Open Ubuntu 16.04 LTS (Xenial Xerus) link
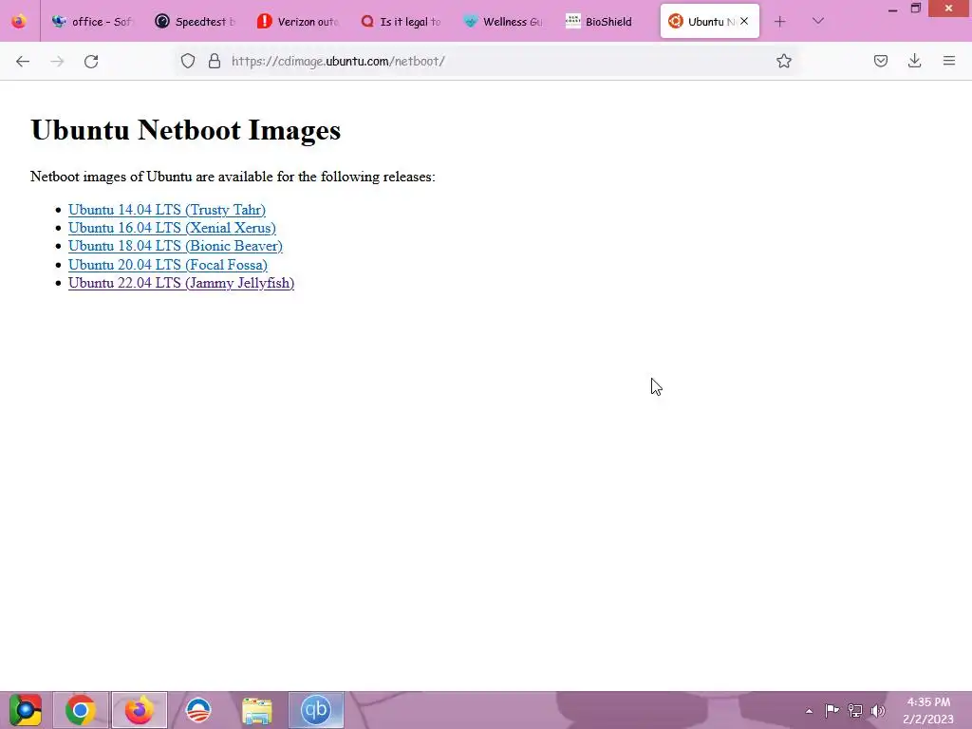Image resolution: width=972 pixels, height=729 pixels. 173,228
